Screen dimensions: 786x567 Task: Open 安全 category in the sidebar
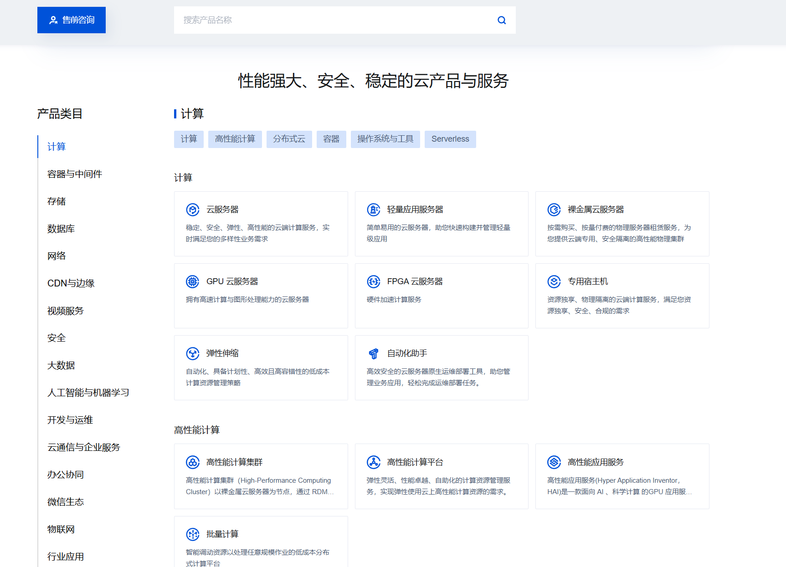tap(57, 338)
